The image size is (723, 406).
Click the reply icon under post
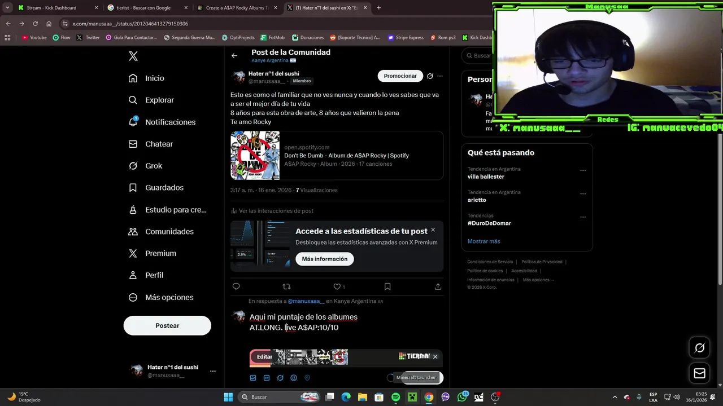[x=236, y=286]
